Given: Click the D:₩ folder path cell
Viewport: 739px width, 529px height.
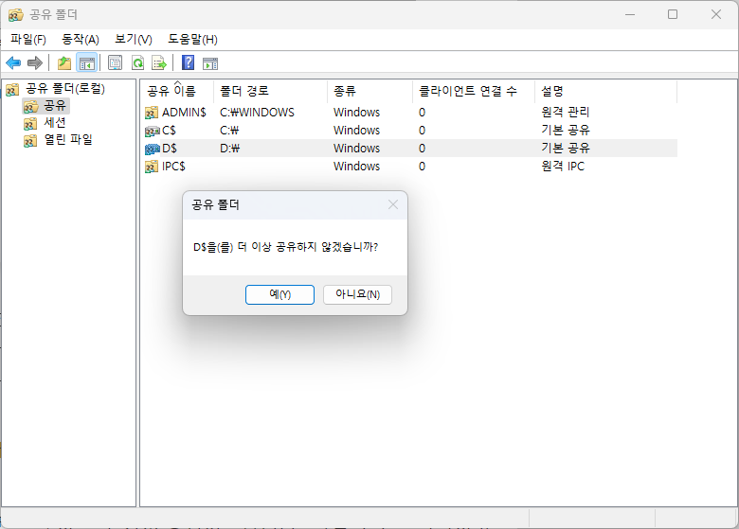Looking at the screenshot, I should 230,149.
